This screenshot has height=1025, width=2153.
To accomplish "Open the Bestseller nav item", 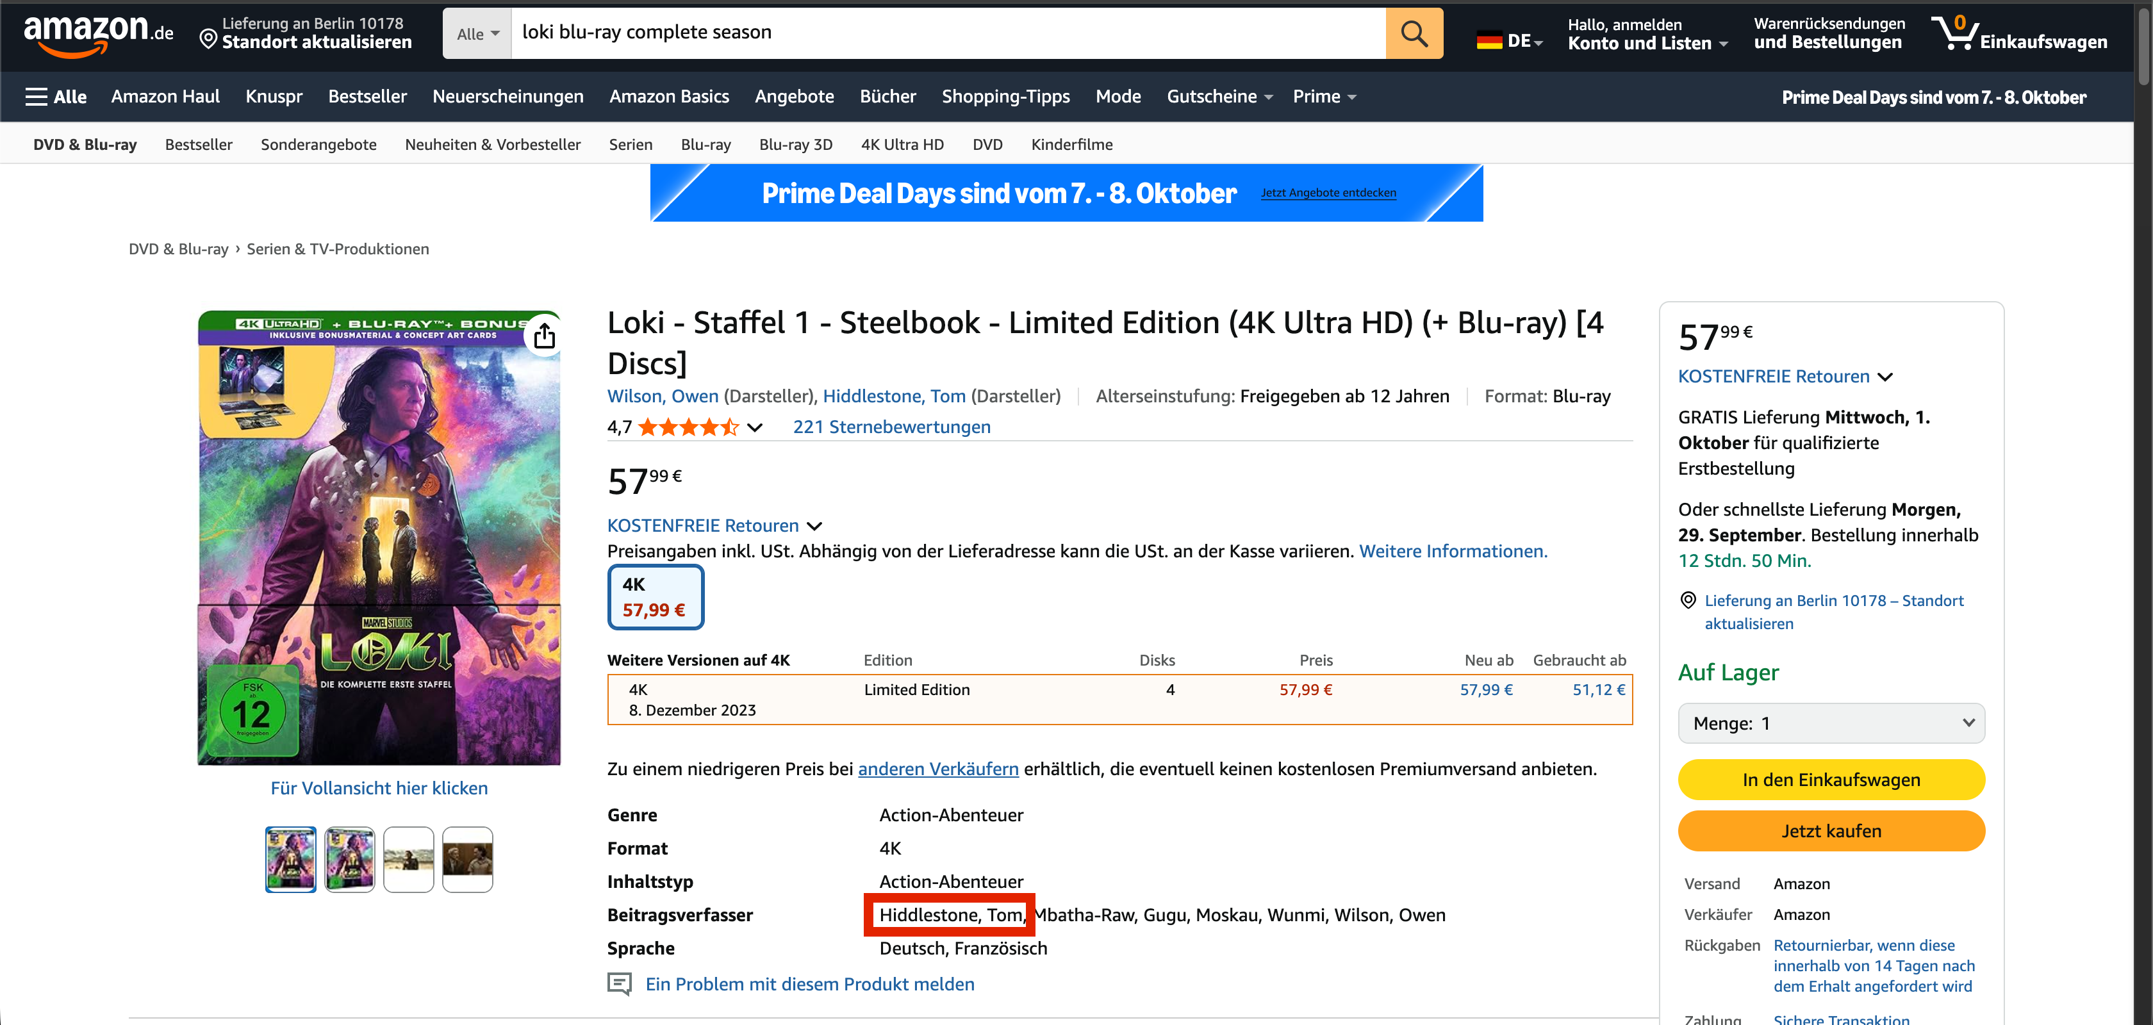I will 367,97.
